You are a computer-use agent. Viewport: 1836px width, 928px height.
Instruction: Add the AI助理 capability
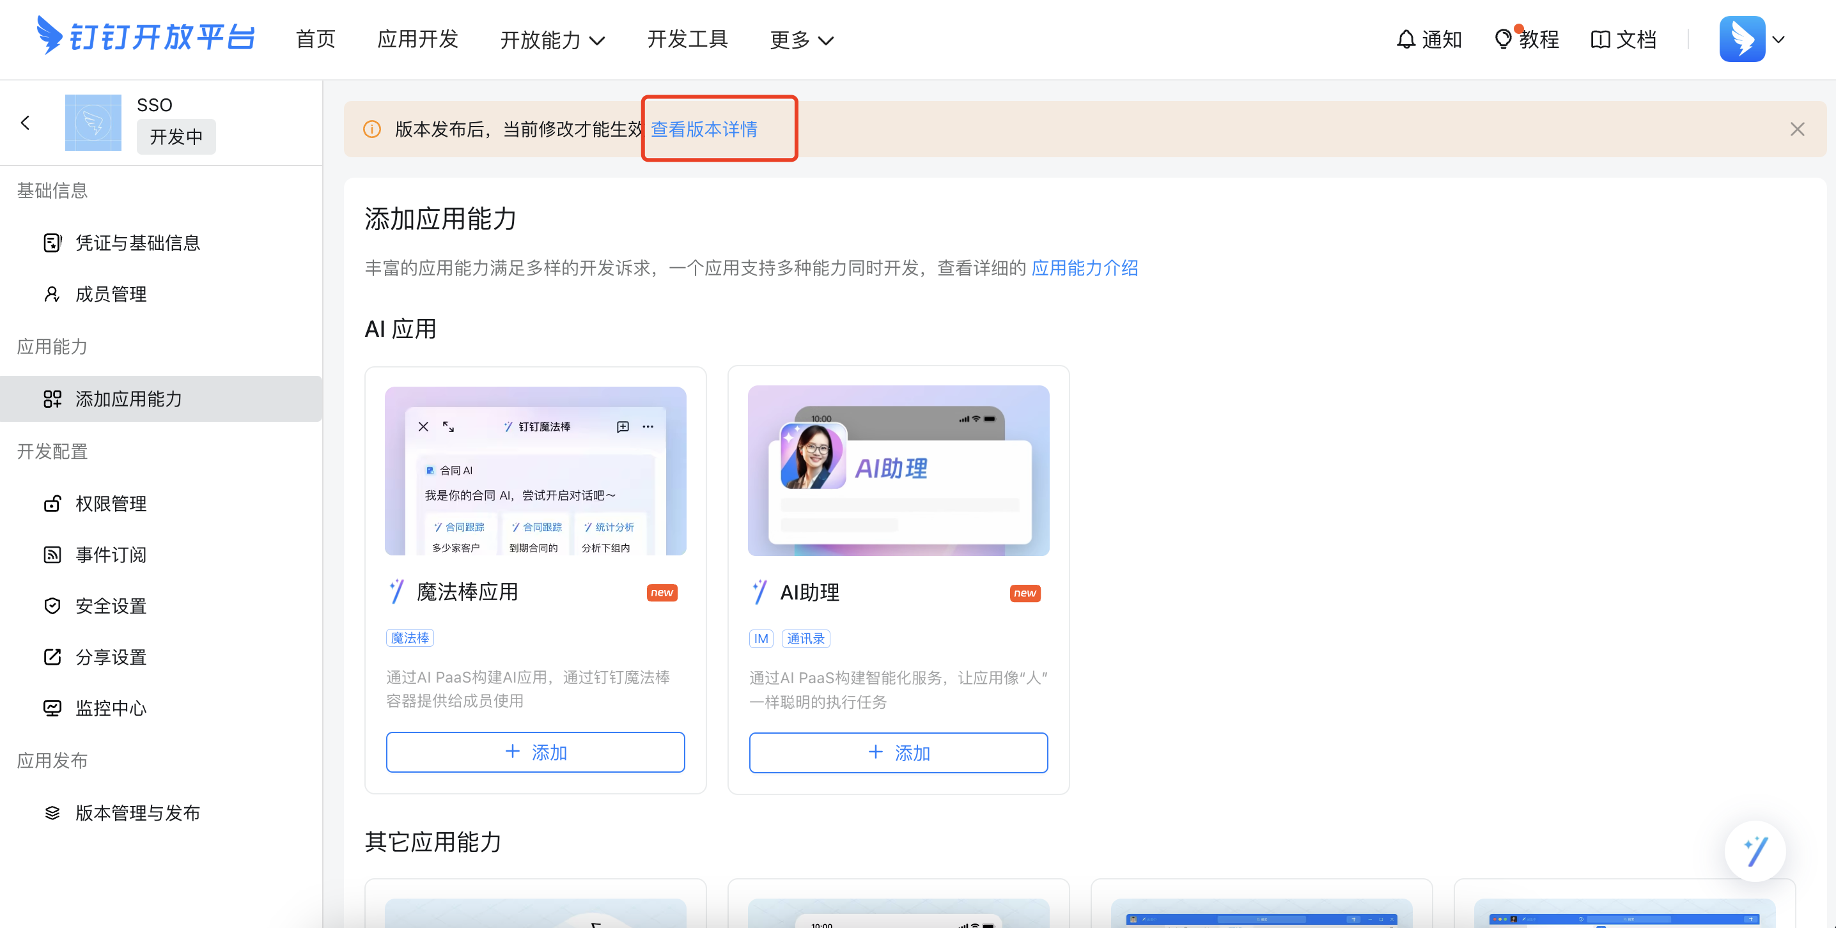pos(898,753)
